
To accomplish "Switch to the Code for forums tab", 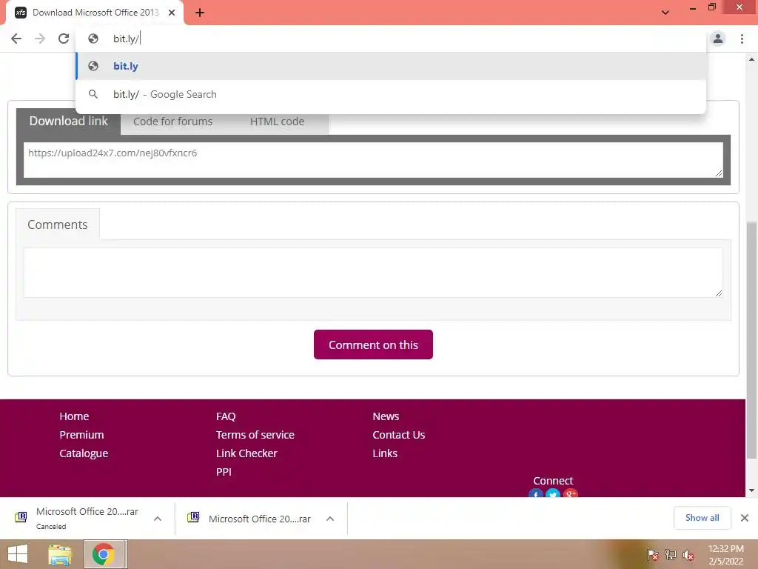I will tap(172, 122).
